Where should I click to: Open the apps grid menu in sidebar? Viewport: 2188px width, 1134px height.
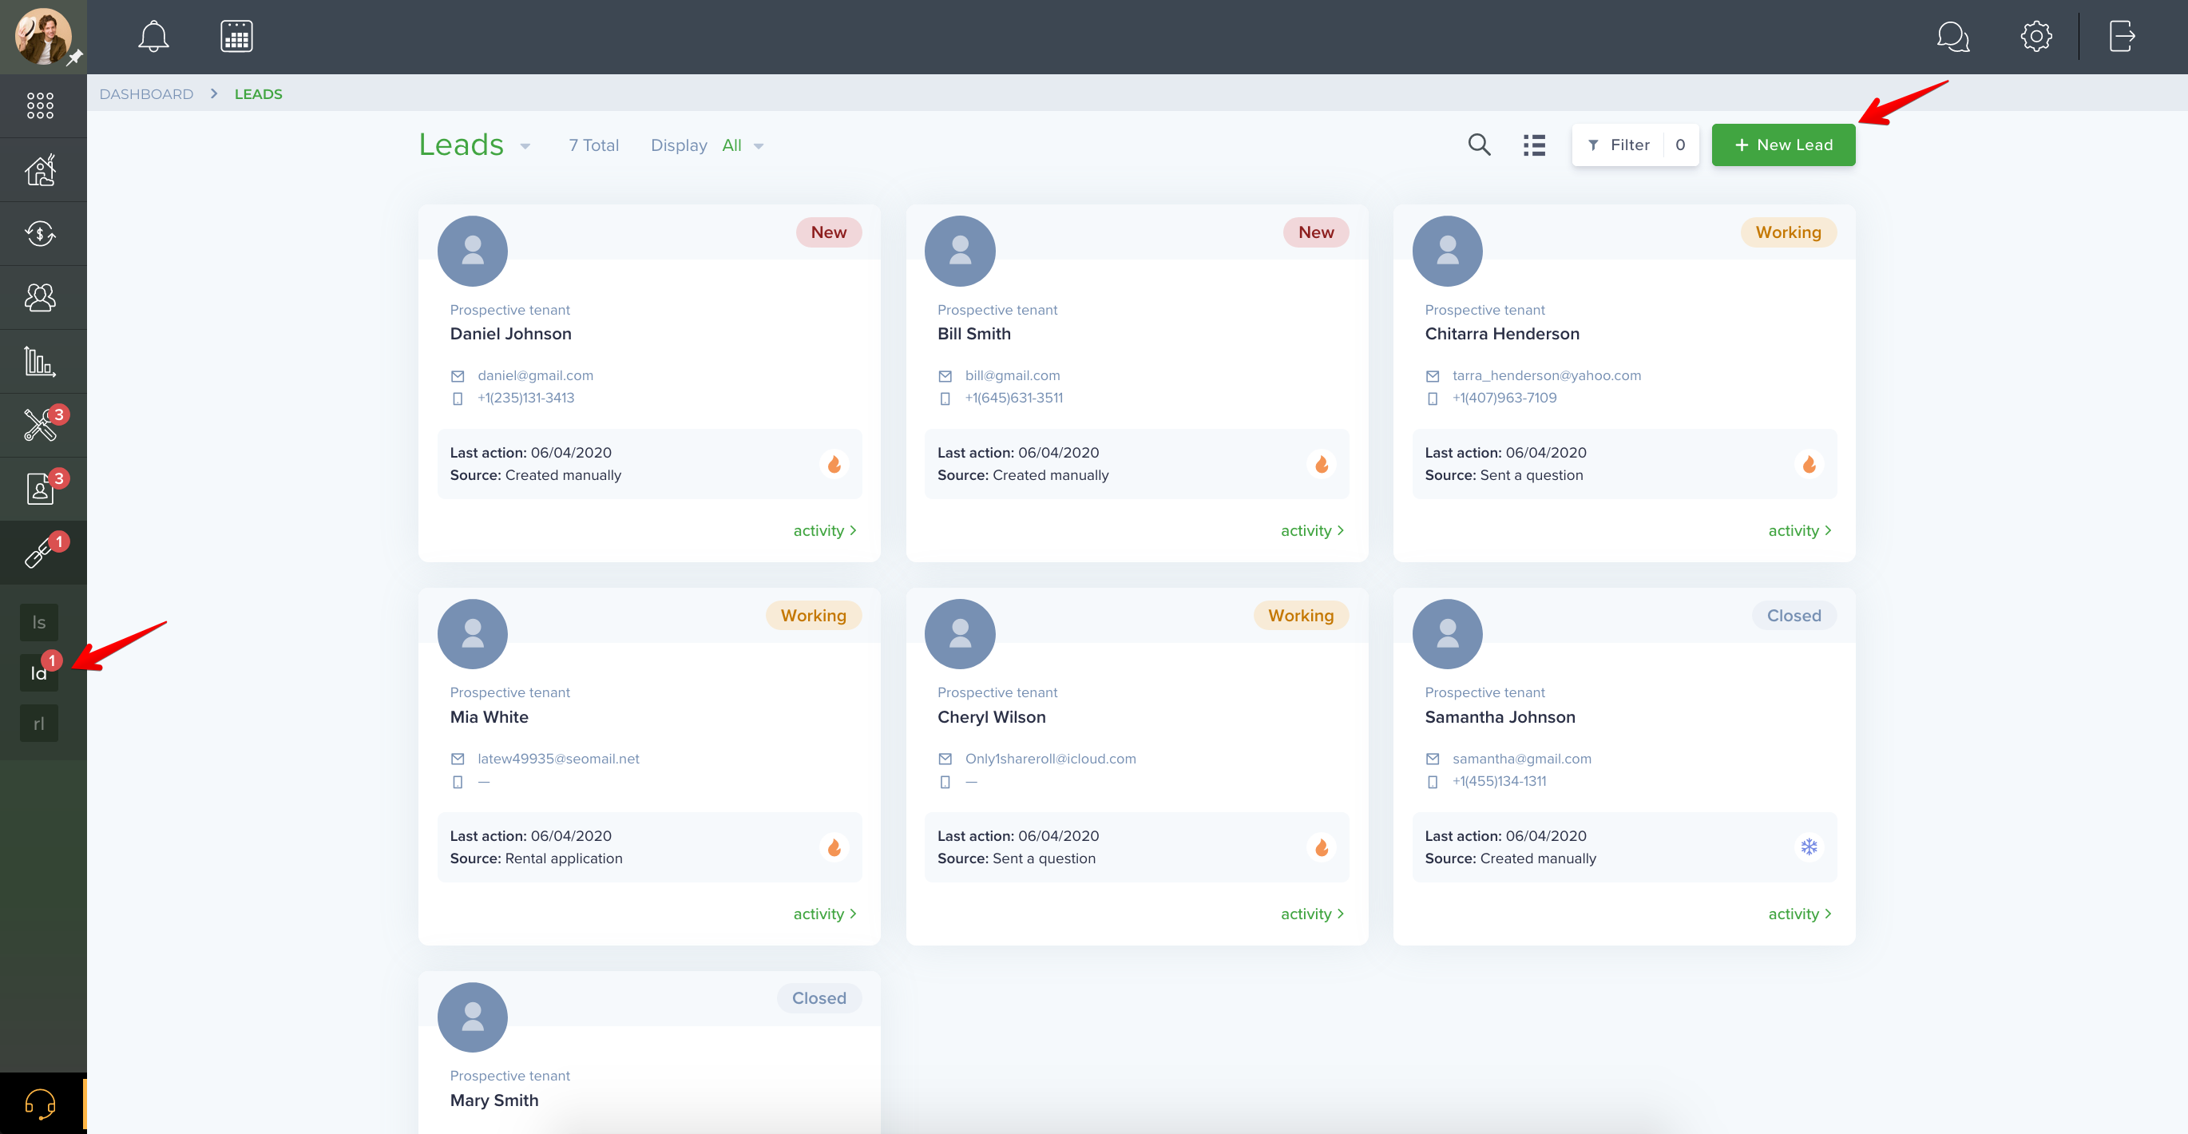pyautogui.click(x=40, y=105)
